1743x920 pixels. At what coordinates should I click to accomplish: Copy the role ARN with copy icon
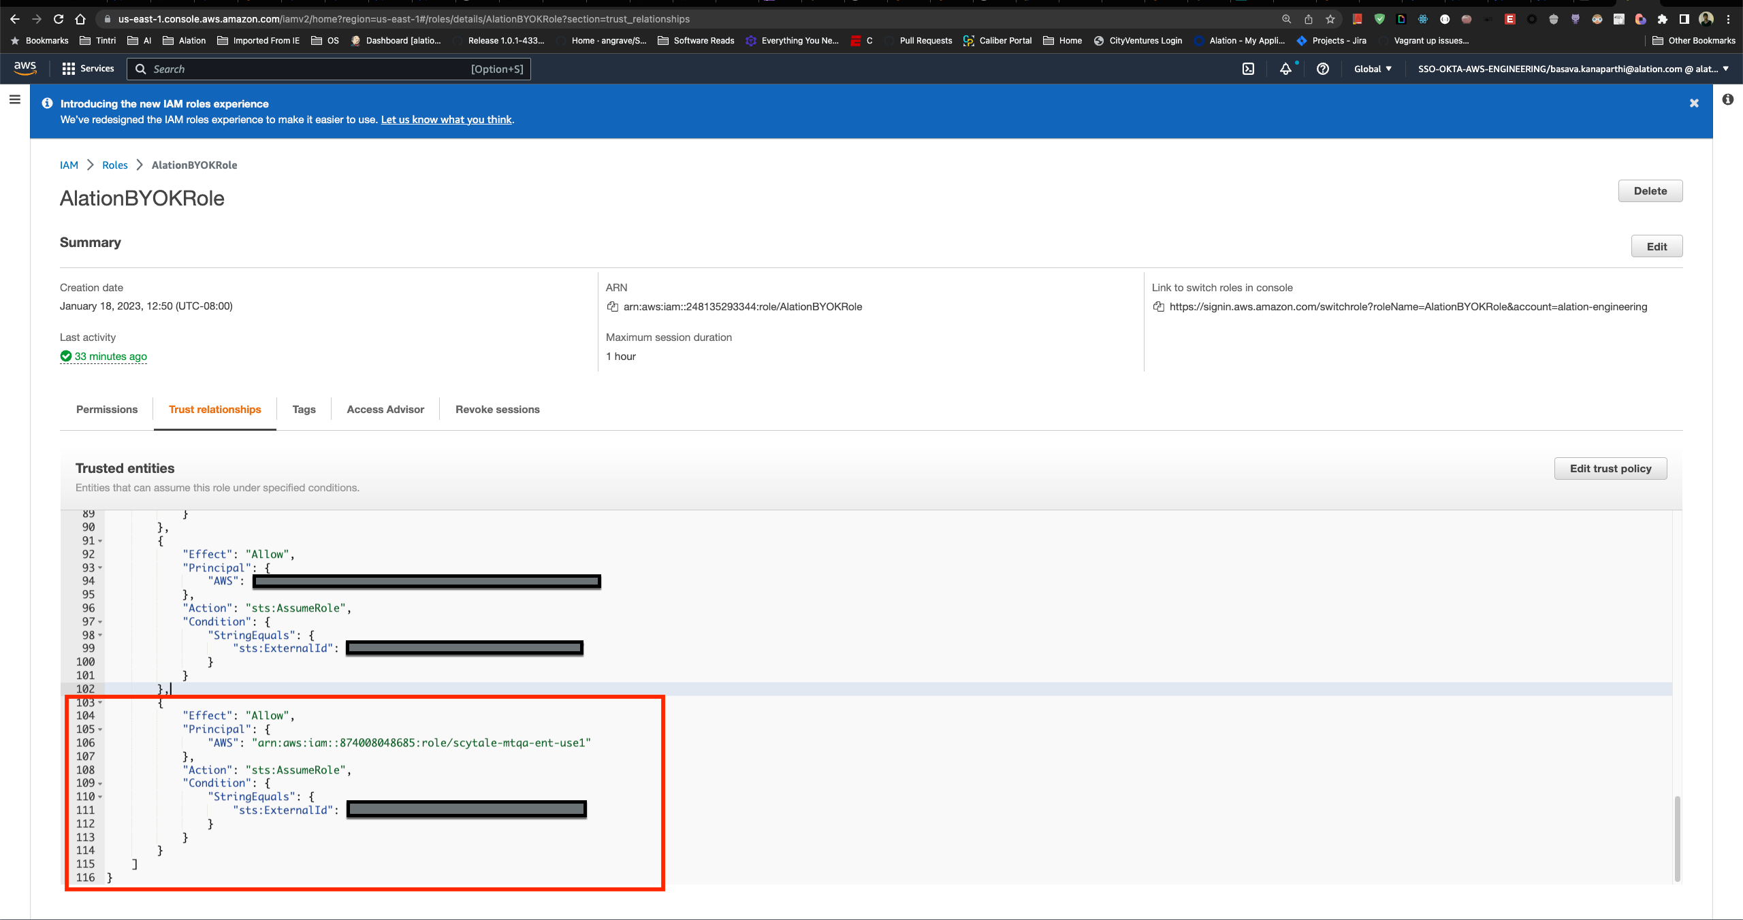613,307
